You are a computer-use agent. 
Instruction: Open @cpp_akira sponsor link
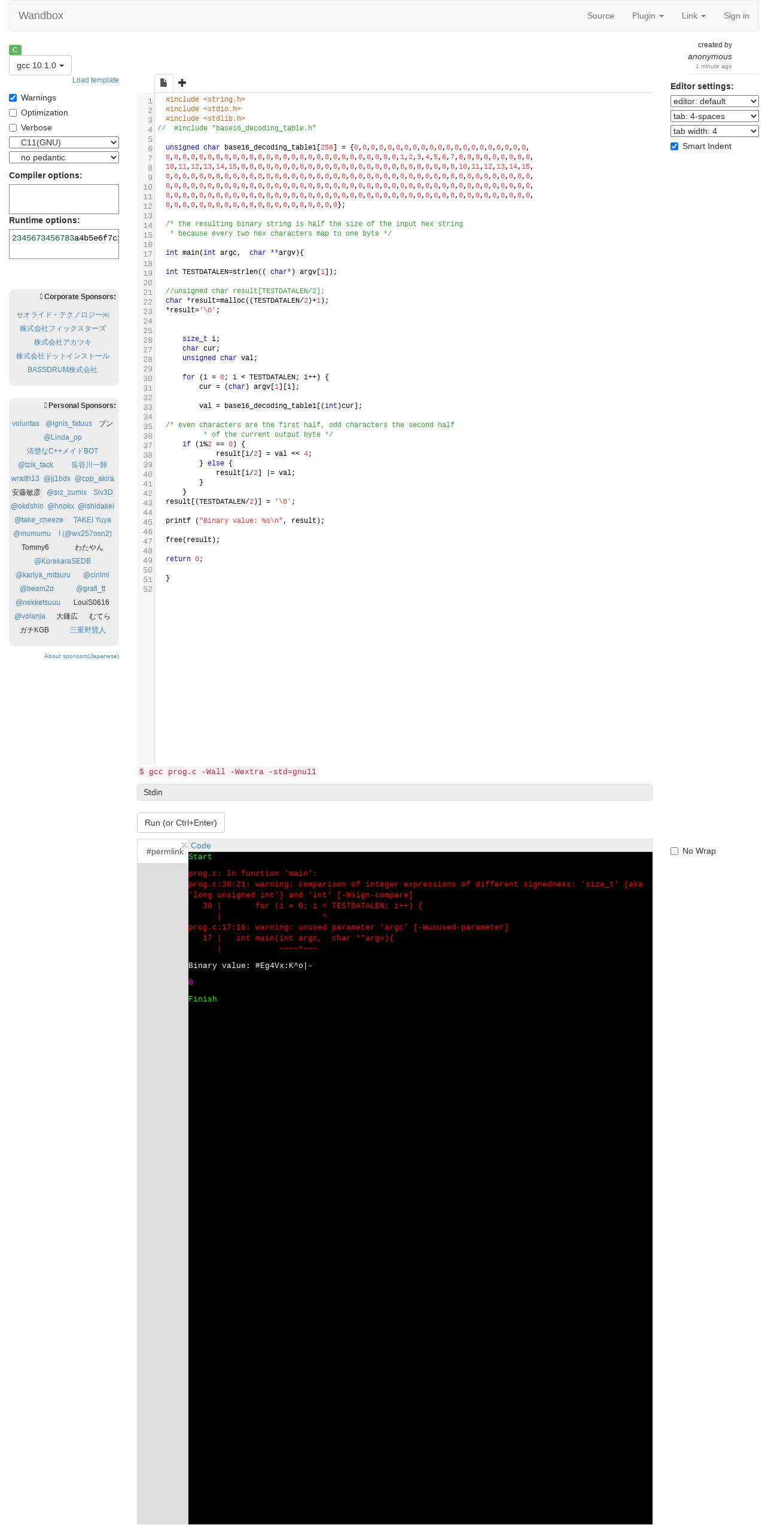(95, 479)
